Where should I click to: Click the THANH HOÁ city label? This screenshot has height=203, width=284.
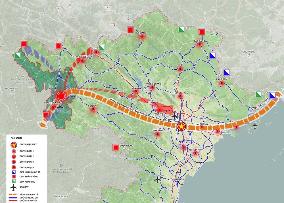click(177, 179)
